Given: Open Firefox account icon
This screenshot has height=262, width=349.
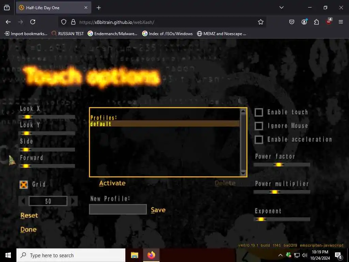Looking at the screenshot, I should coord(304,21).
